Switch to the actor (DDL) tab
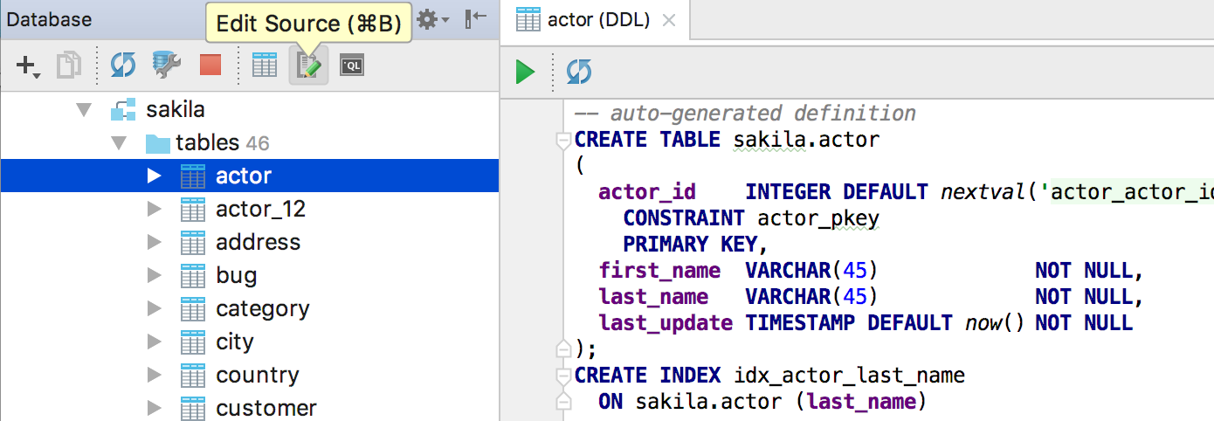This screenshot has height=421, width=1214. click(x=597, y=20)
